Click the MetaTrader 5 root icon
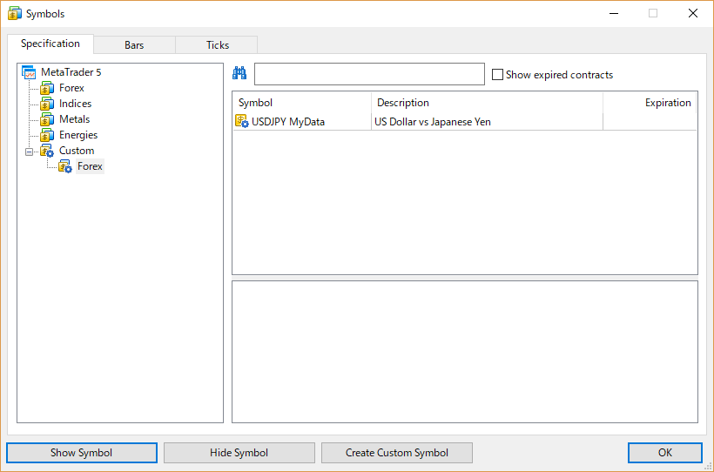The height and width of the screenshot is (472, 714). pos(29,72)
